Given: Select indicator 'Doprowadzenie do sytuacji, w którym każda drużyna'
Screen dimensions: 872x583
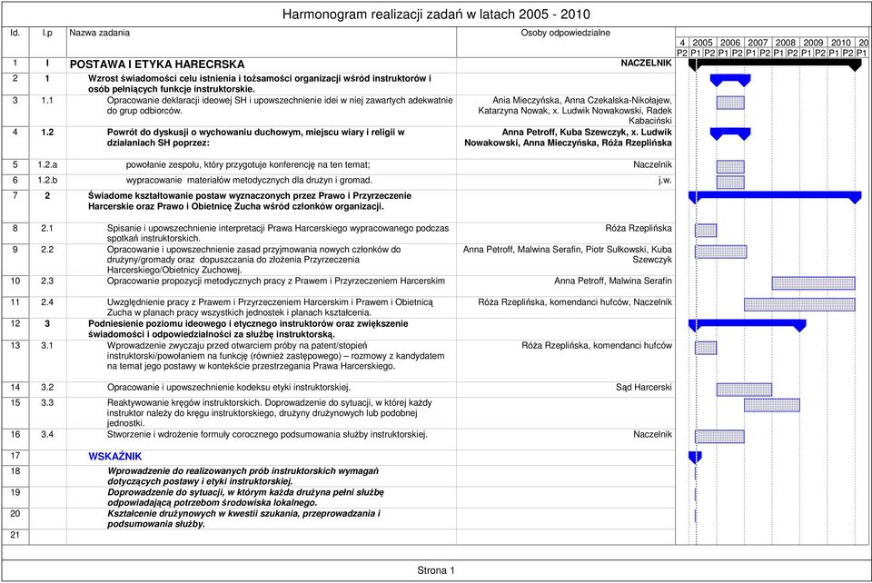Looking at the screenshot, I should tap(245, 497).
